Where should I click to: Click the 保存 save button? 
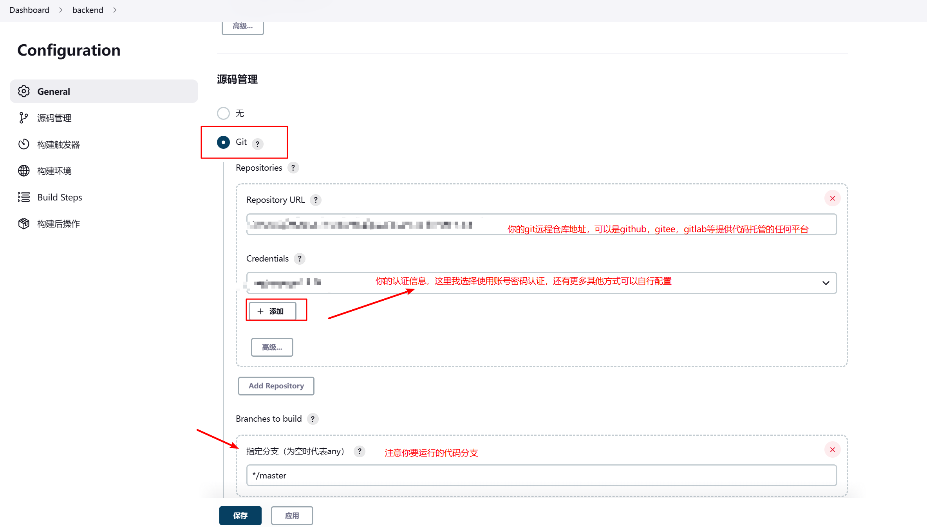click(240, 516)
